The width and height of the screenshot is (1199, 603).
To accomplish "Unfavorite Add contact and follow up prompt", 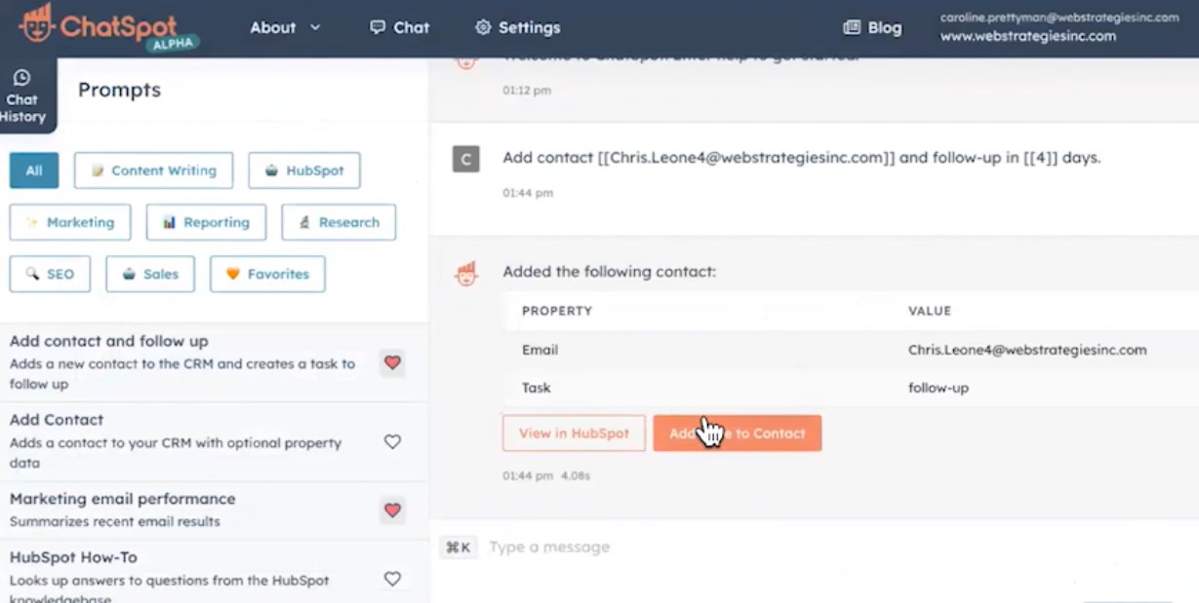I will click(x=392, y=363).
